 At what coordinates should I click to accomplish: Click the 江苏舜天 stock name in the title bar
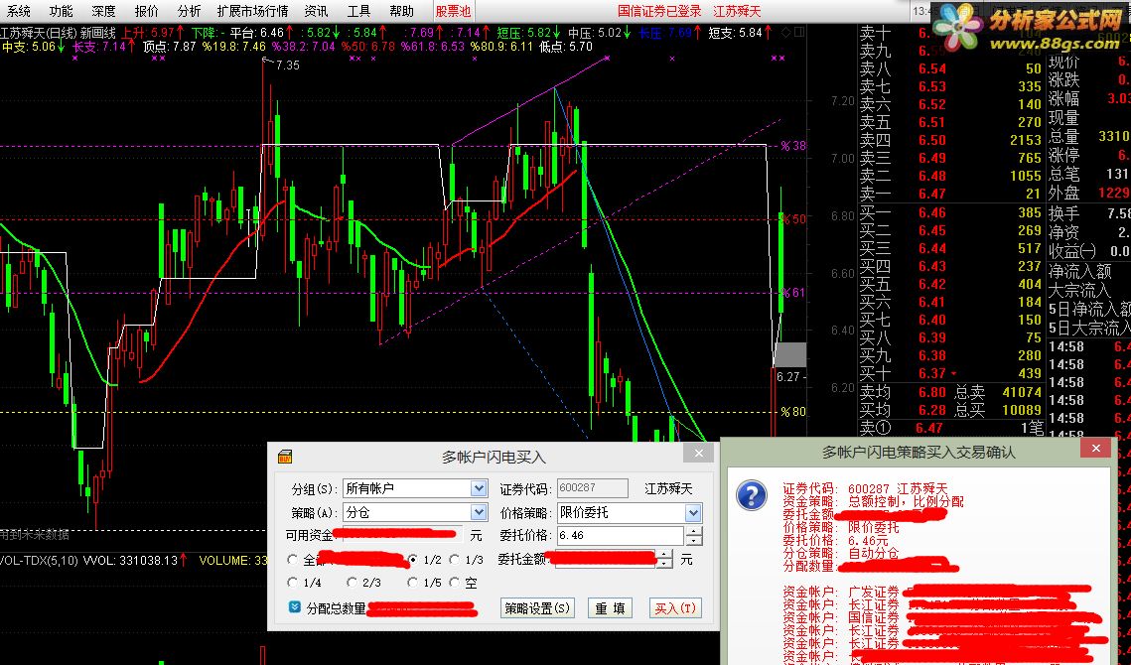tap(737, 11)
